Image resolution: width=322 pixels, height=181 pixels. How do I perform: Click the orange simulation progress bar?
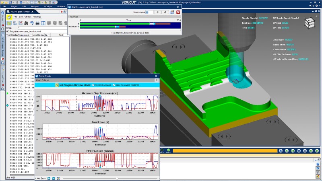[x=225, y=150]
